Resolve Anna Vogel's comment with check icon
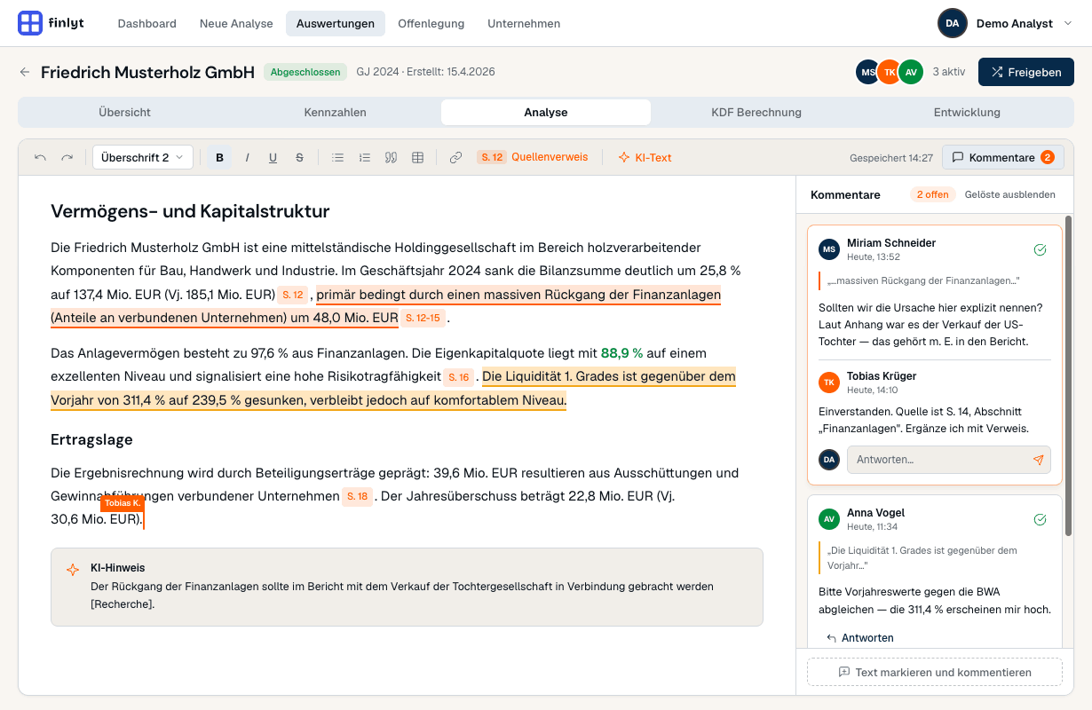Viewport: 1092px width, 710px height. pyautogui.click(x=1041, y=519)
